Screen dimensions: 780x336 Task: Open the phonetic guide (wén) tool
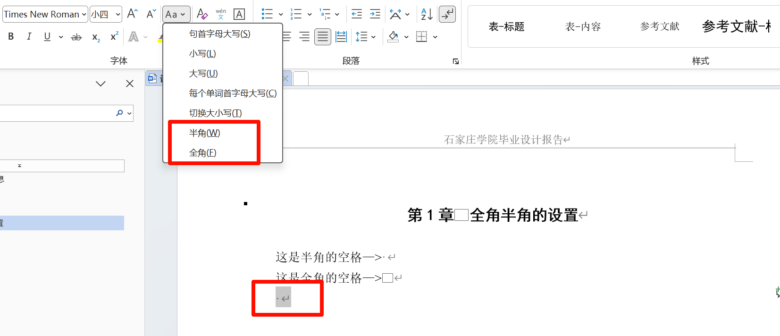(x=221, y=14)
